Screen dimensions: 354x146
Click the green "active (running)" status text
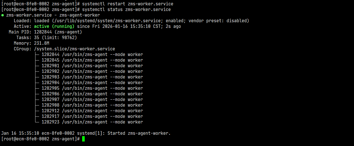coord(54,26)
